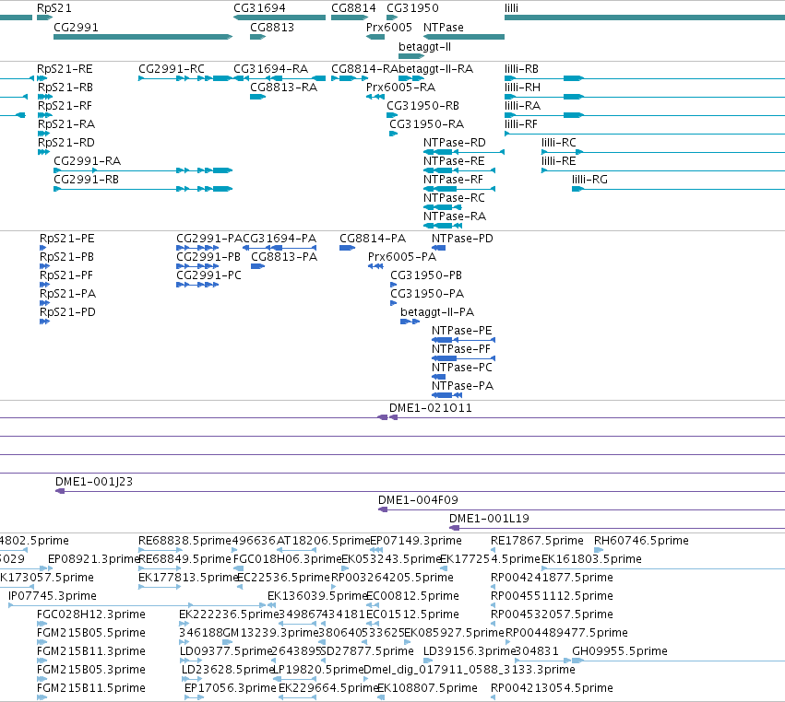Click EST RE68838.5prime
Image resolution: width=785 pixels, height=702 pixels.
click(x=184, y=541)
